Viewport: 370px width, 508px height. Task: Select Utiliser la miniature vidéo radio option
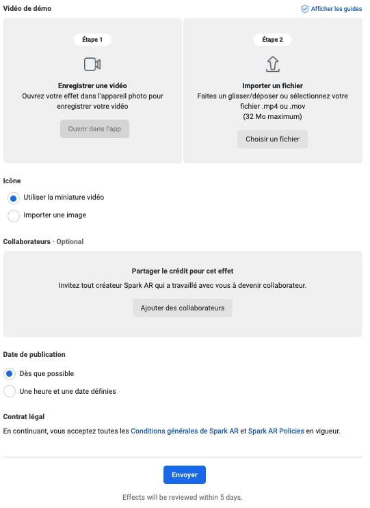click(x=13, y=198)
